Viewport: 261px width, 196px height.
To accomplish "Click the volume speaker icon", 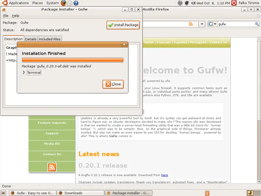I will tap(193, 3).
